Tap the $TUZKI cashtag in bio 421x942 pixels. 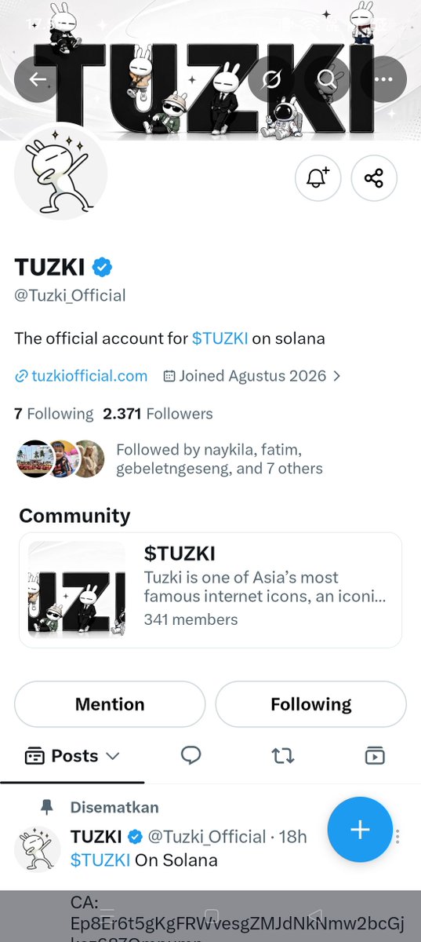[220, 339]
